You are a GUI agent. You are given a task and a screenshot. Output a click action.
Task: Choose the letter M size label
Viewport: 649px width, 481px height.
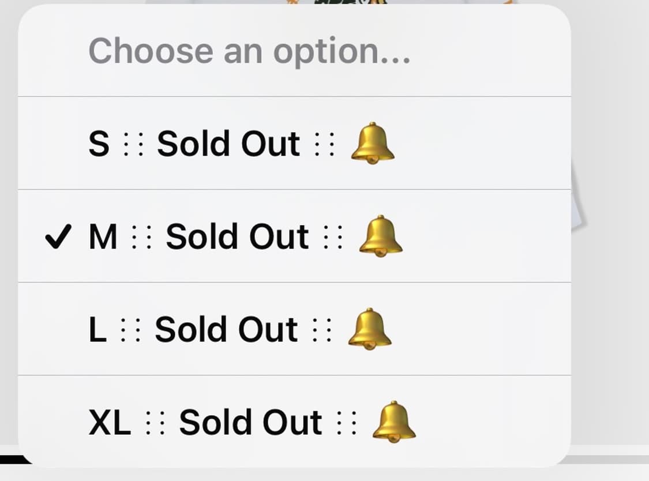point(103,237)
